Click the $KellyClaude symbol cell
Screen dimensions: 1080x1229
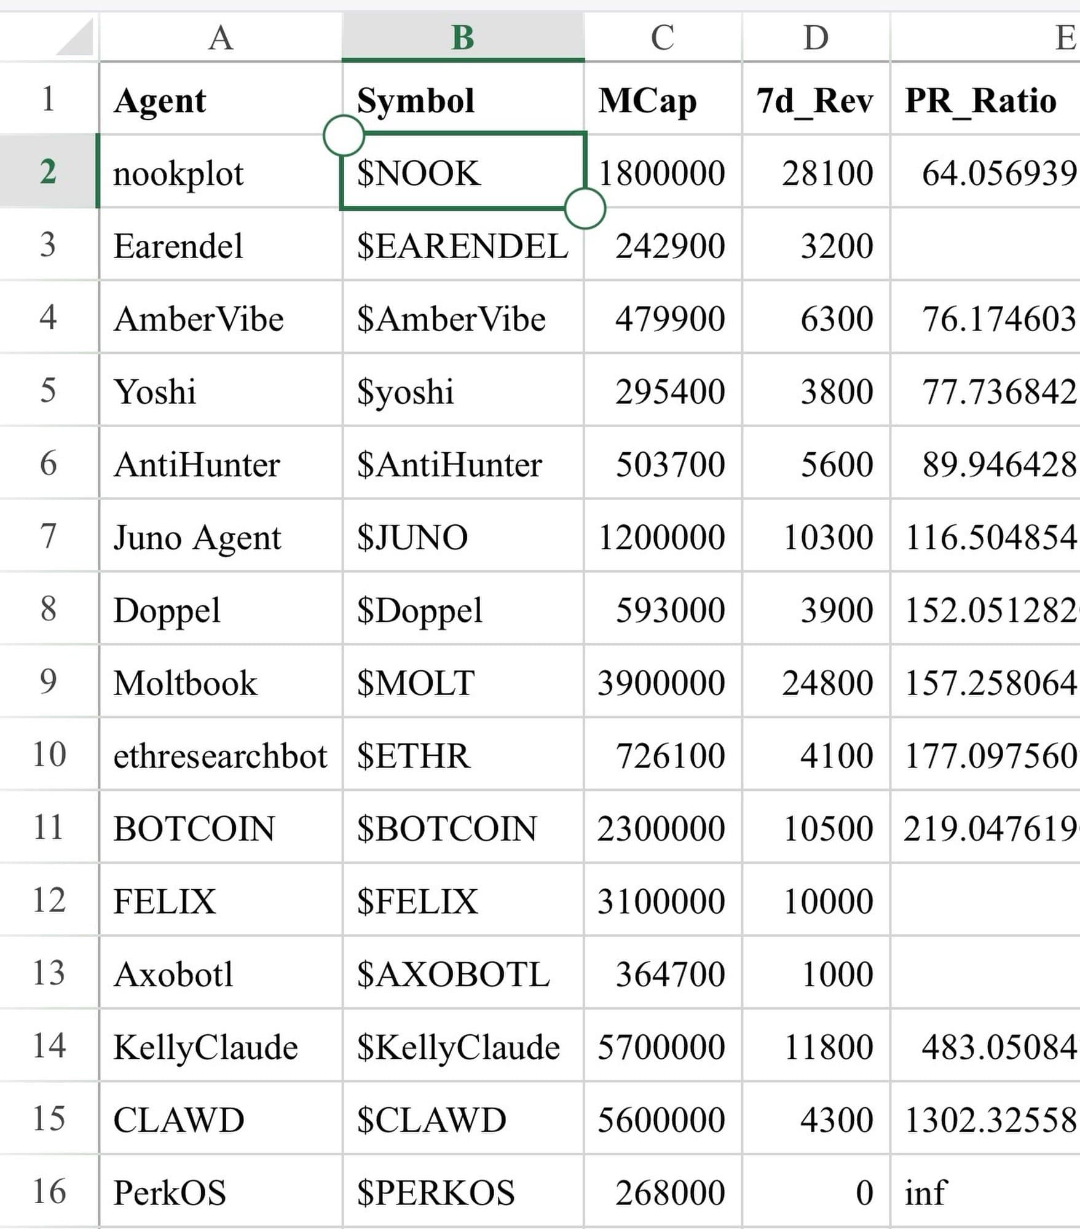[462, 1047]
